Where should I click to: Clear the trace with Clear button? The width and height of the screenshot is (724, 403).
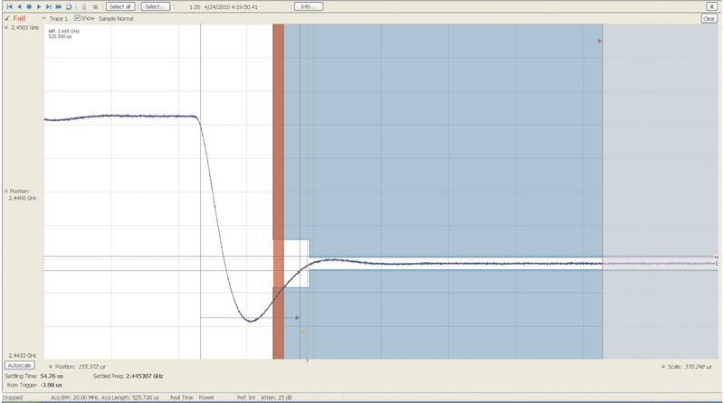(709, 18)
